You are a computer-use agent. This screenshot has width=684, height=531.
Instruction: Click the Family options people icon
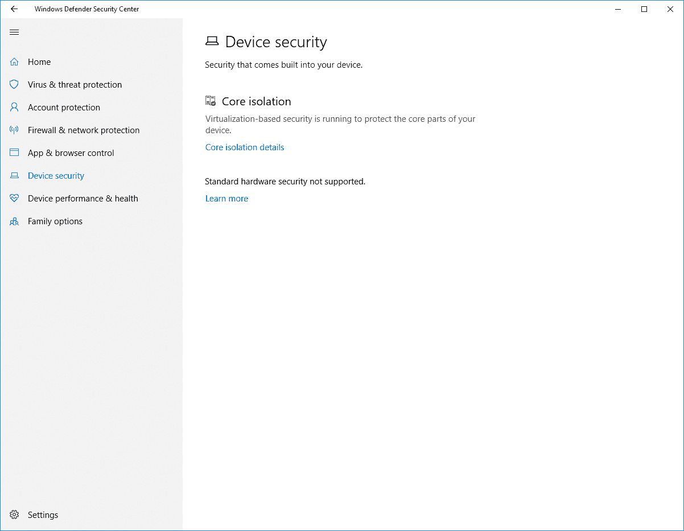14,221
